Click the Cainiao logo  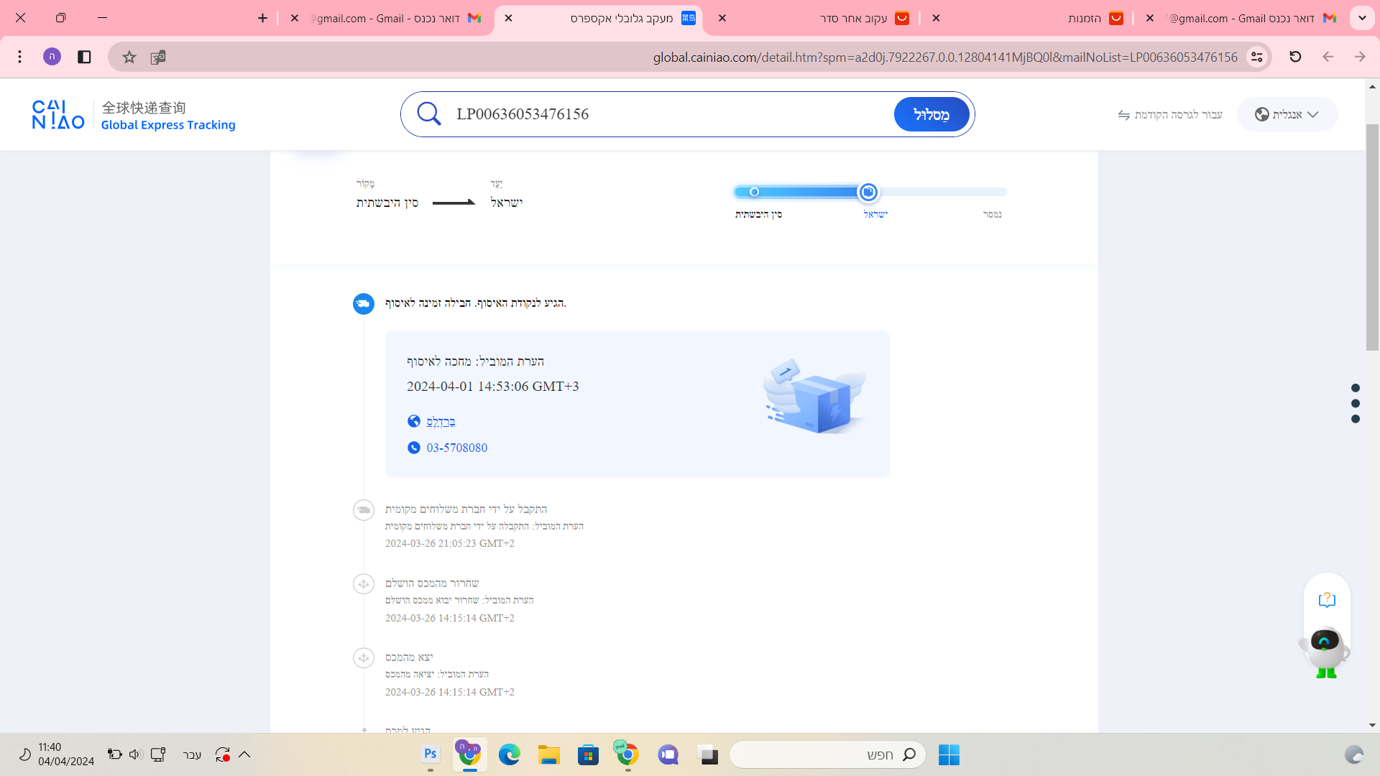point(59,115)
